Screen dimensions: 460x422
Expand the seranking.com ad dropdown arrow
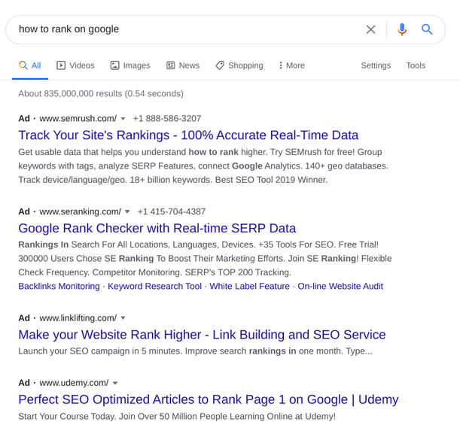click(x=127, y=211)
